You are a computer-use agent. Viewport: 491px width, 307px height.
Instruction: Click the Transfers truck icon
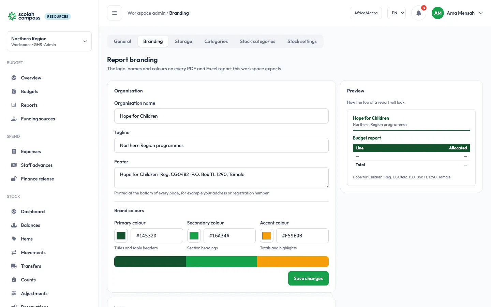pyautogui.click(x=14, y=266)
